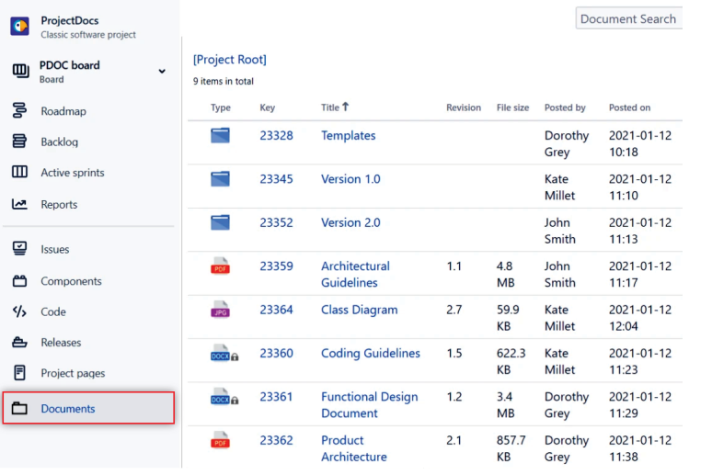The width and height of the screenshot is (712, 475).
Task: Click the Issues sidebar icon
Action: coord(19,249)
